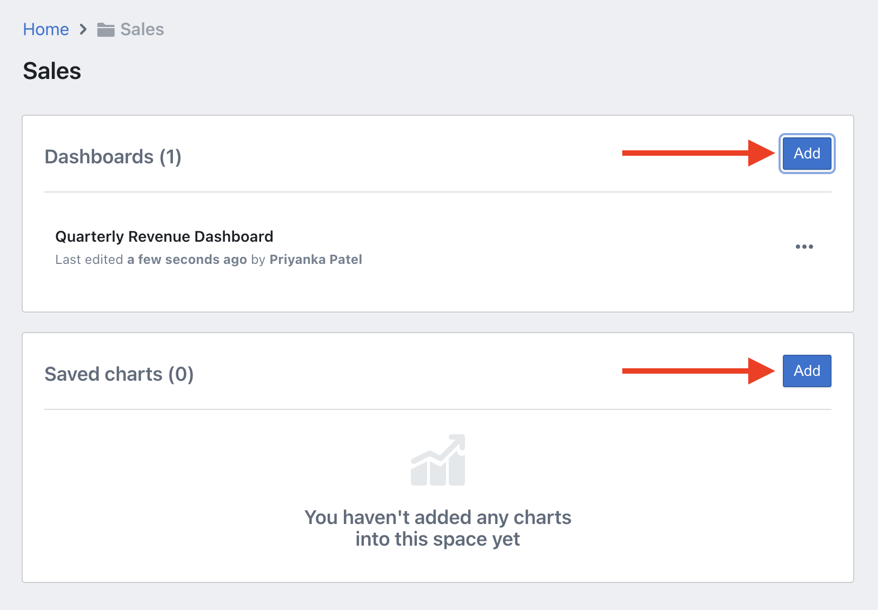Click the 'Last edited' label under the dashboard

click(89, 260)
